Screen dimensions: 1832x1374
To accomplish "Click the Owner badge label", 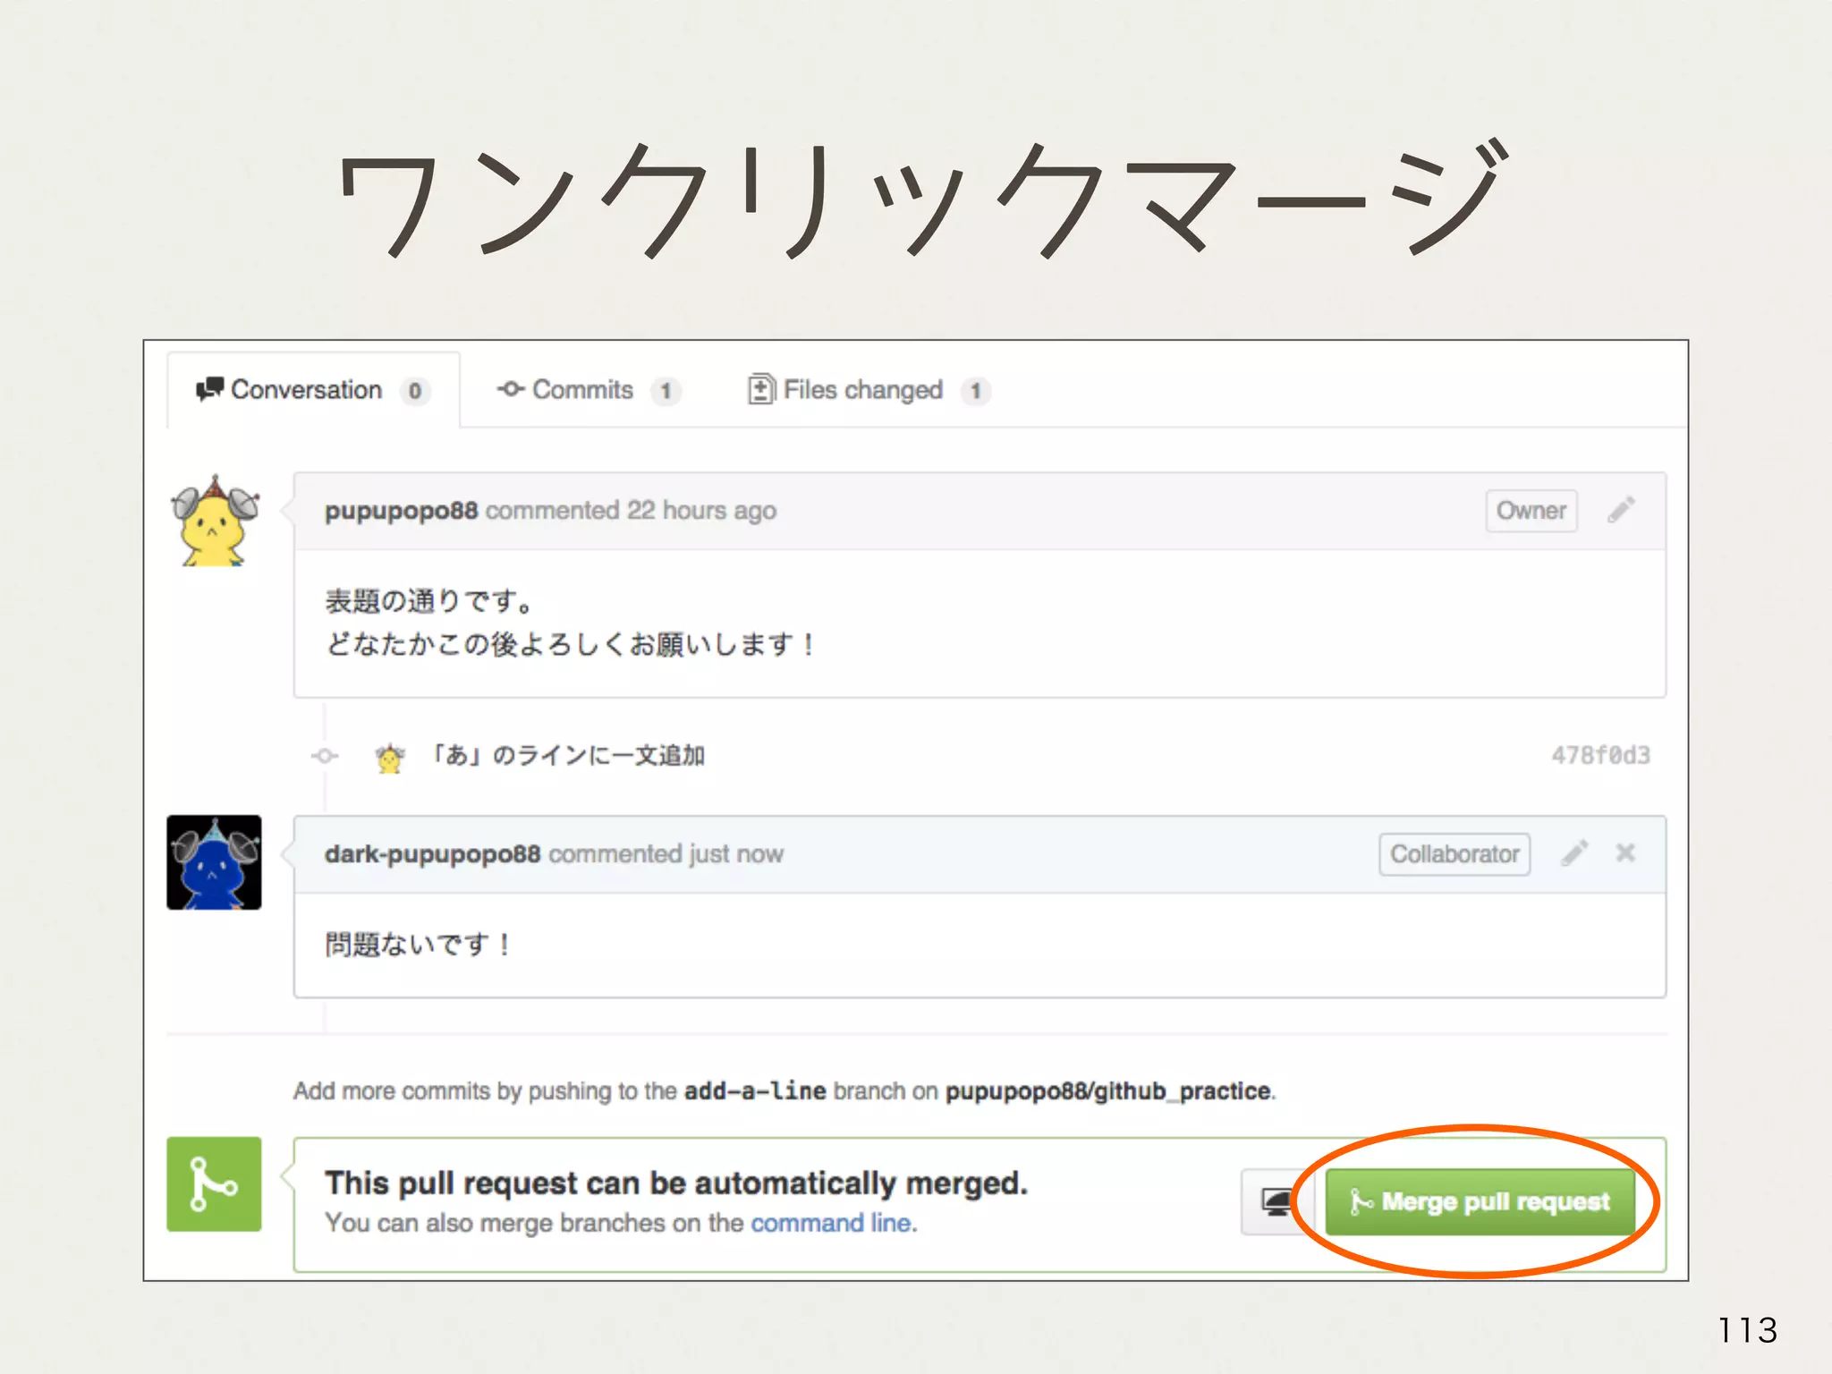I will [1531, 511].
